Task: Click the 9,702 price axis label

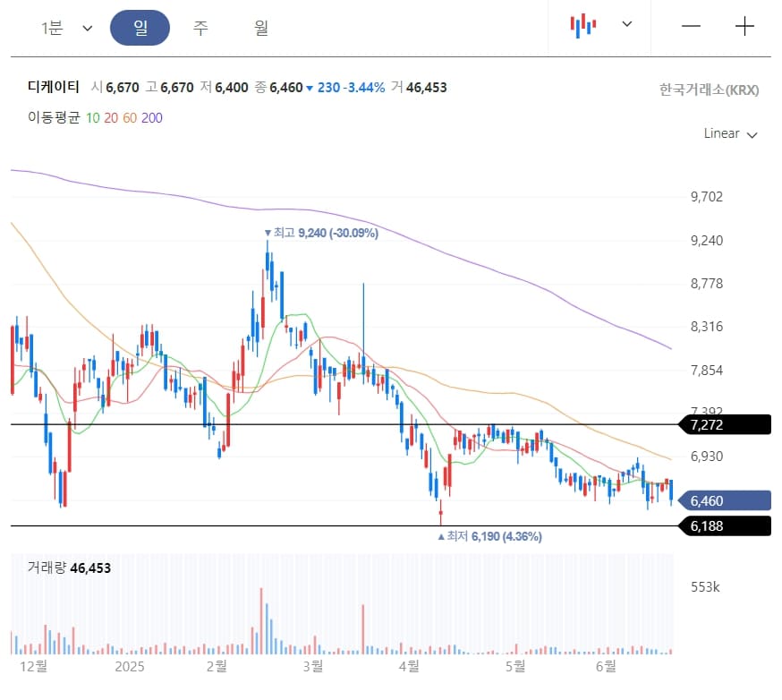Action: click(x=707, y=197)
